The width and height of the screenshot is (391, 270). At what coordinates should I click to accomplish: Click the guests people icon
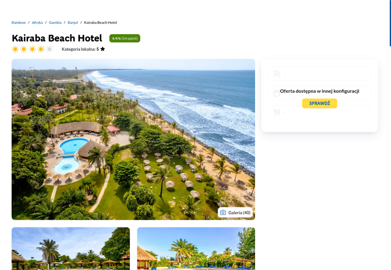277,73
